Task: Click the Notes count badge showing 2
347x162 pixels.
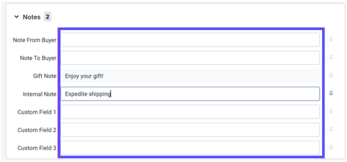Action: (x=47, y=17)
